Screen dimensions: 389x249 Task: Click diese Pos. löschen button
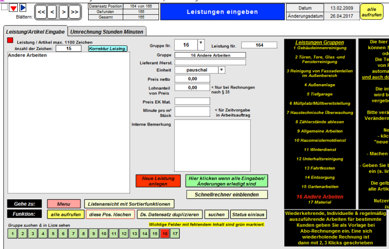click(x=110, y=214)
